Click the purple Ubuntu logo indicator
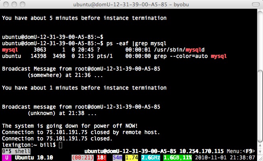This screenshot has height=161, width=263. 7,157
